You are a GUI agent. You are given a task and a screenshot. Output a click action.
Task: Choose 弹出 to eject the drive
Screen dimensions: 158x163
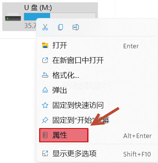coord(97,90)
